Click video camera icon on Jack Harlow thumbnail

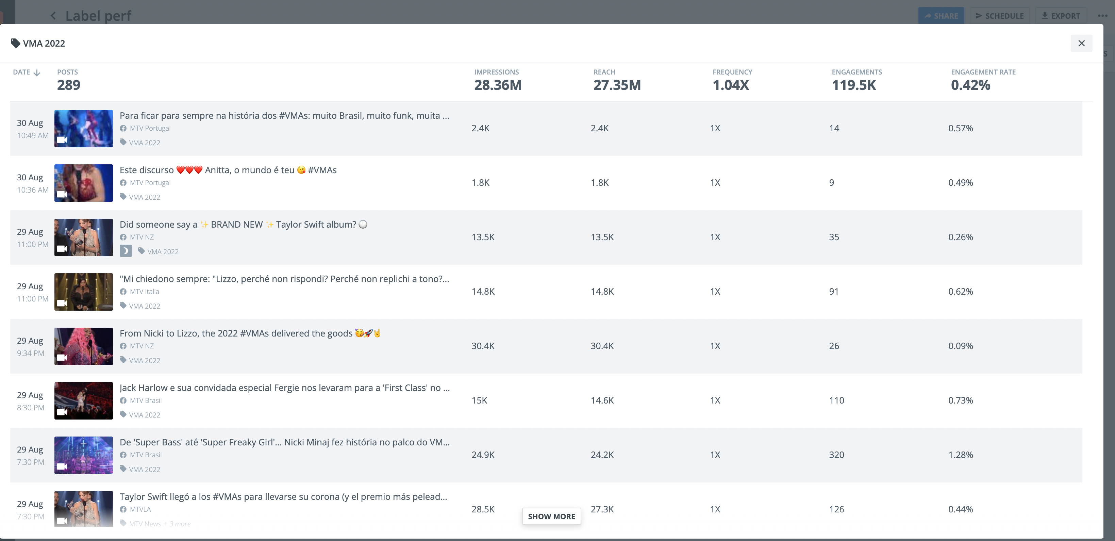point(62,412)
